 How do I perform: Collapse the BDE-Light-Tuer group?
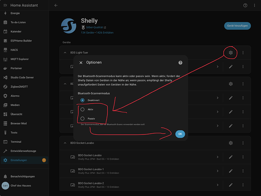tap(65, 53)
